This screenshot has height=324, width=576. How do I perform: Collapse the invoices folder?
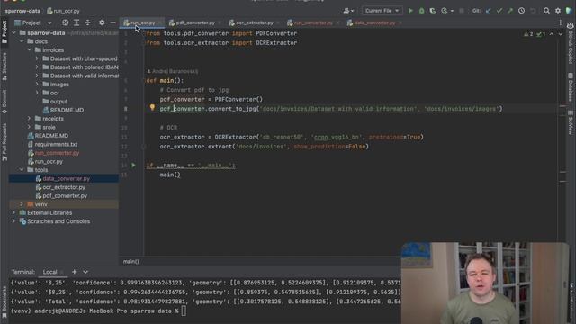[x=30, y=50]
